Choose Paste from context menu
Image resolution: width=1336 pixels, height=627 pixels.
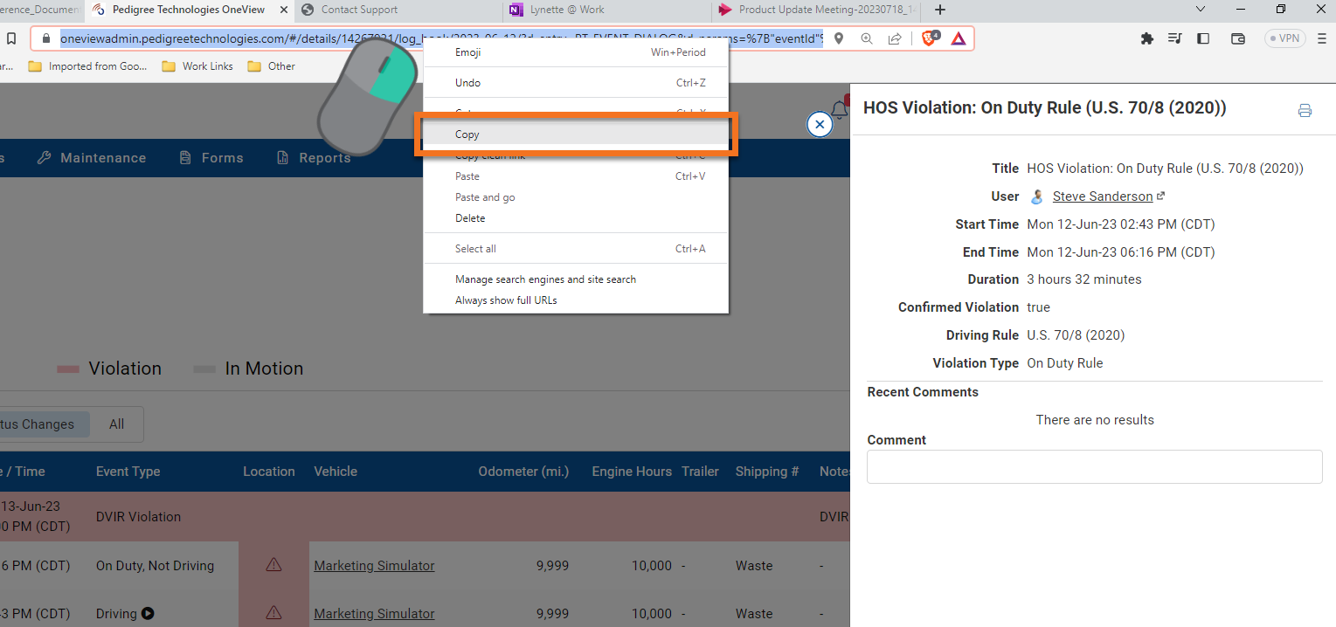[576, 176]
